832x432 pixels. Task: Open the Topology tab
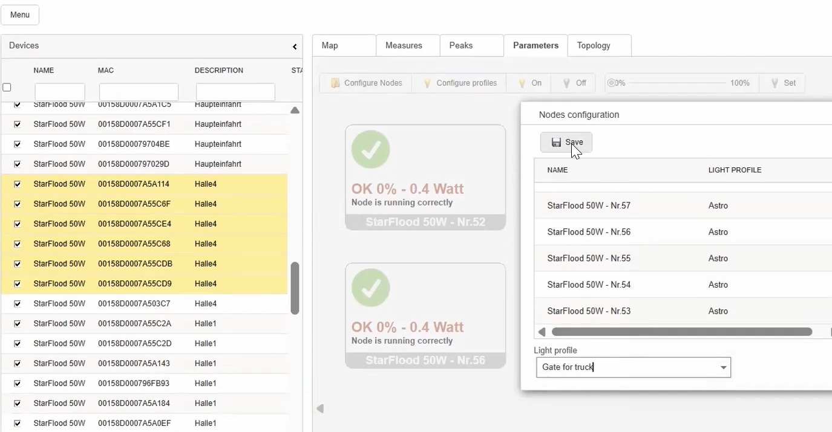[600, 45]
